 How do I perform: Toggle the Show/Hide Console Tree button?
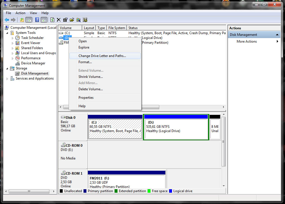click(x=29, y=20)
